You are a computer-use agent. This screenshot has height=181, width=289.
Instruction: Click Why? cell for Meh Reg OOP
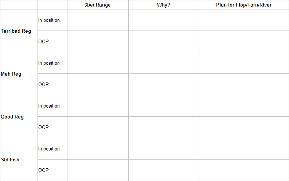pyautogui.click(x=164, y=84)
